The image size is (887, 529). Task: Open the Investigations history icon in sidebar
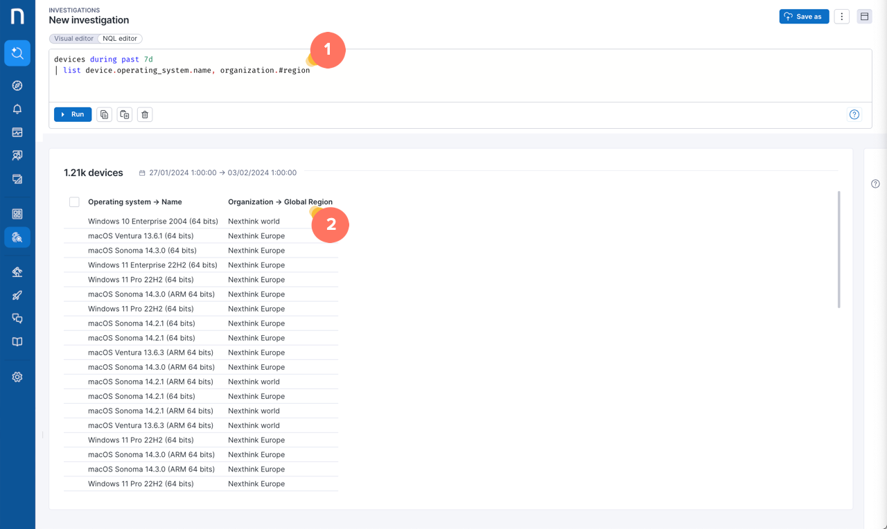[x=17, y=53]
